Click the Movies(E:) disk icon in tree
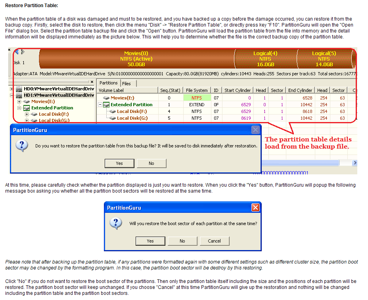The height and width of the screenshot is (300, 368). (x=27, y=101)
